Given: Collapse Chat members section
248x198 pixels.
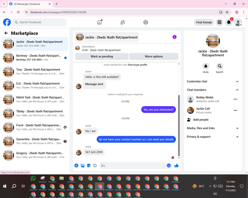Looking at the screenshot, I should [x=213, y=90].
